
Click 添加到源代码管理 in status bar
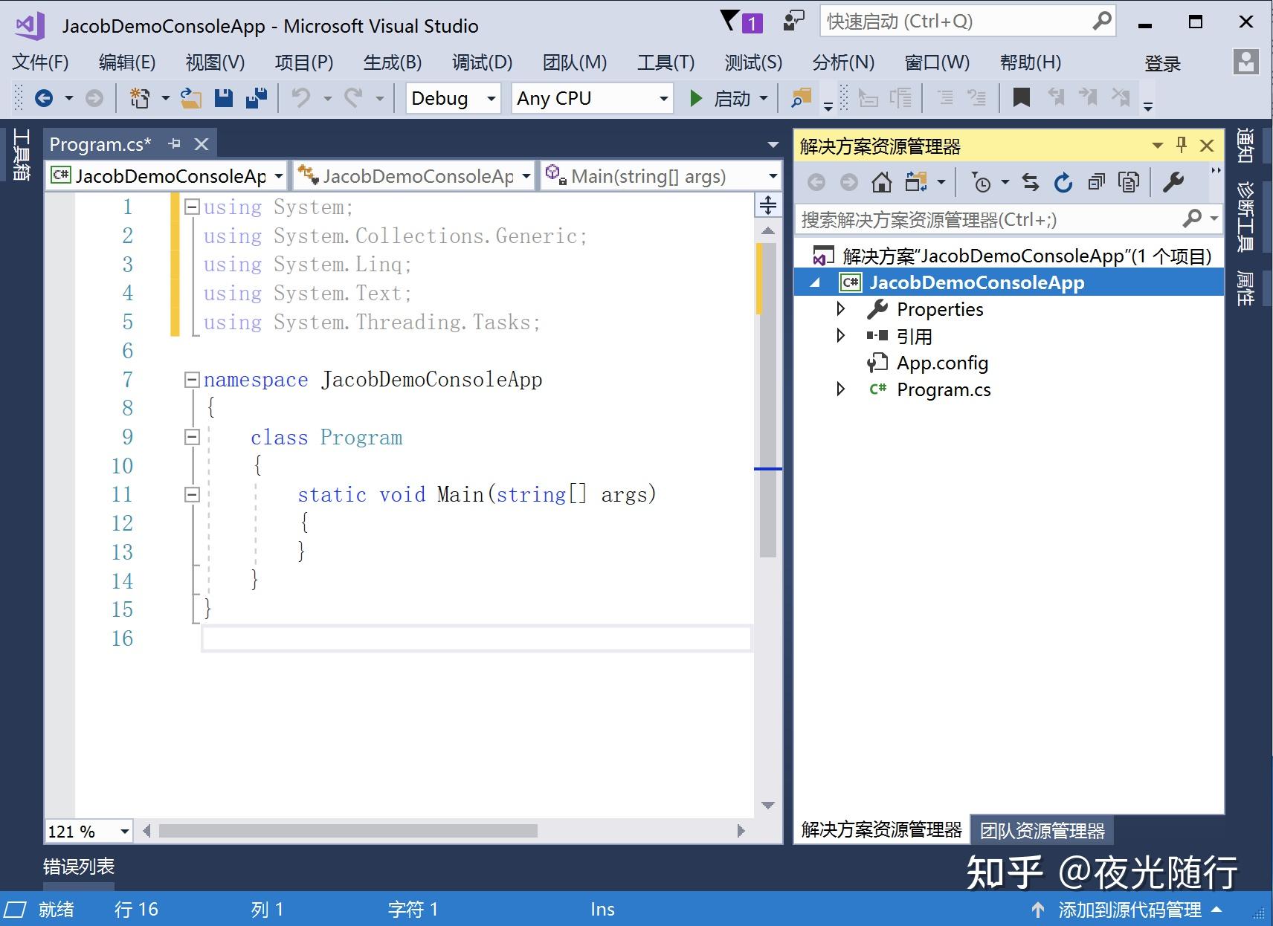[x=1129, y=910]
